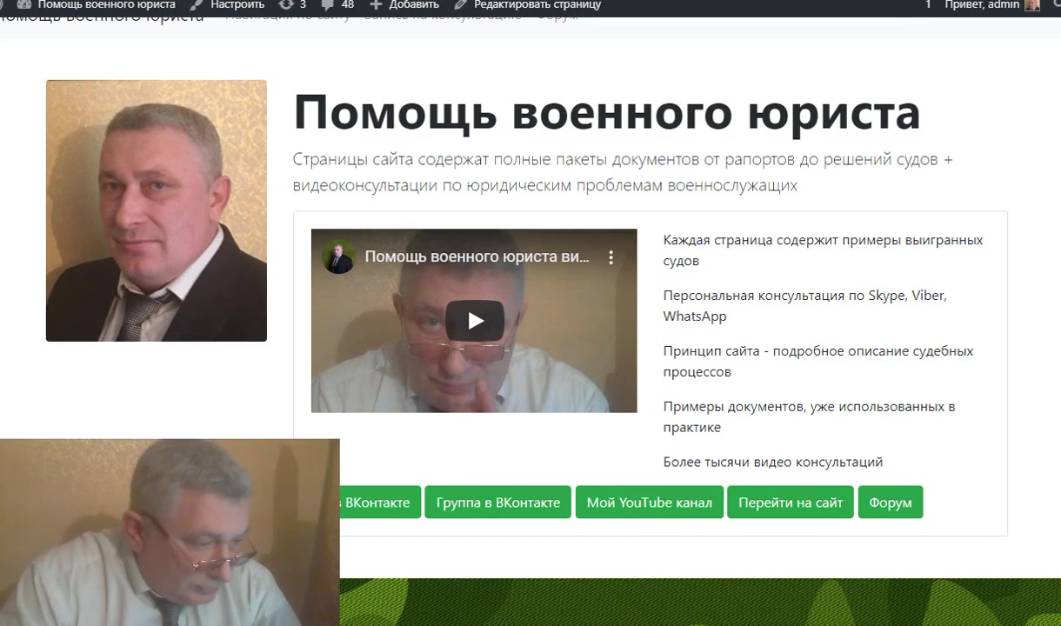Screen dimensions: 1061x626
Task: Click subtitle starting 'Страницы сайта содержат полные пакеты'
Action: pyautogui.click(x=623, y=172)
